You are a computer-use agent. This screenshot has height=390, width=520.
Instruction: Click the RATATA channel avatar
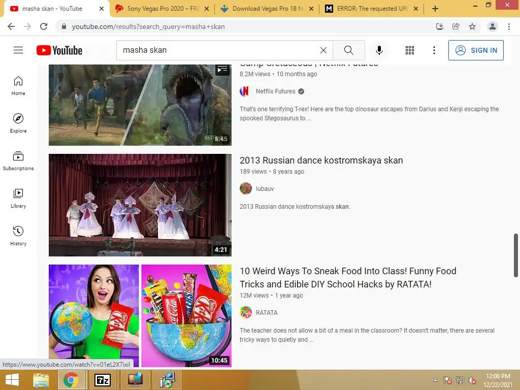pos(246,312)
